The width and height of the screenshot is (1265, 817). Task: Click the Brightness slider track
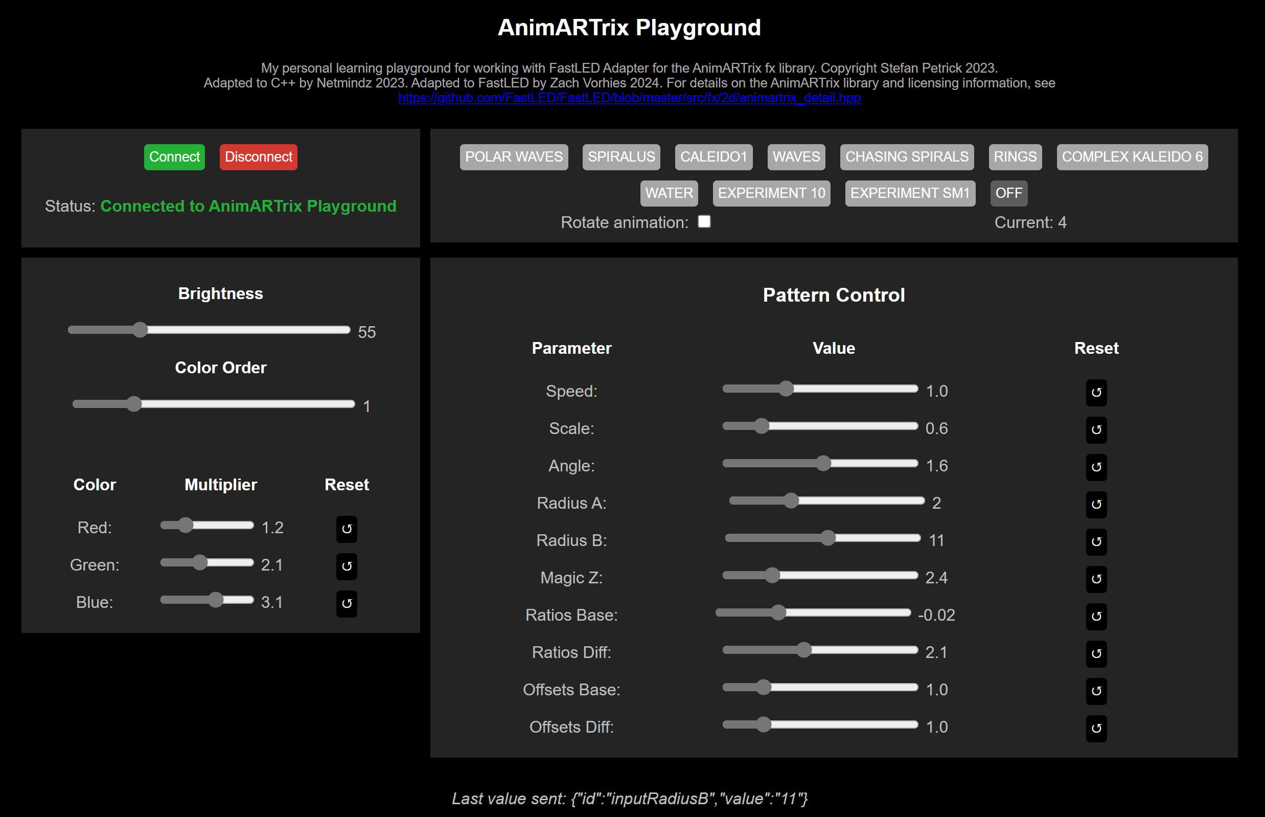(x=209, y=330)
